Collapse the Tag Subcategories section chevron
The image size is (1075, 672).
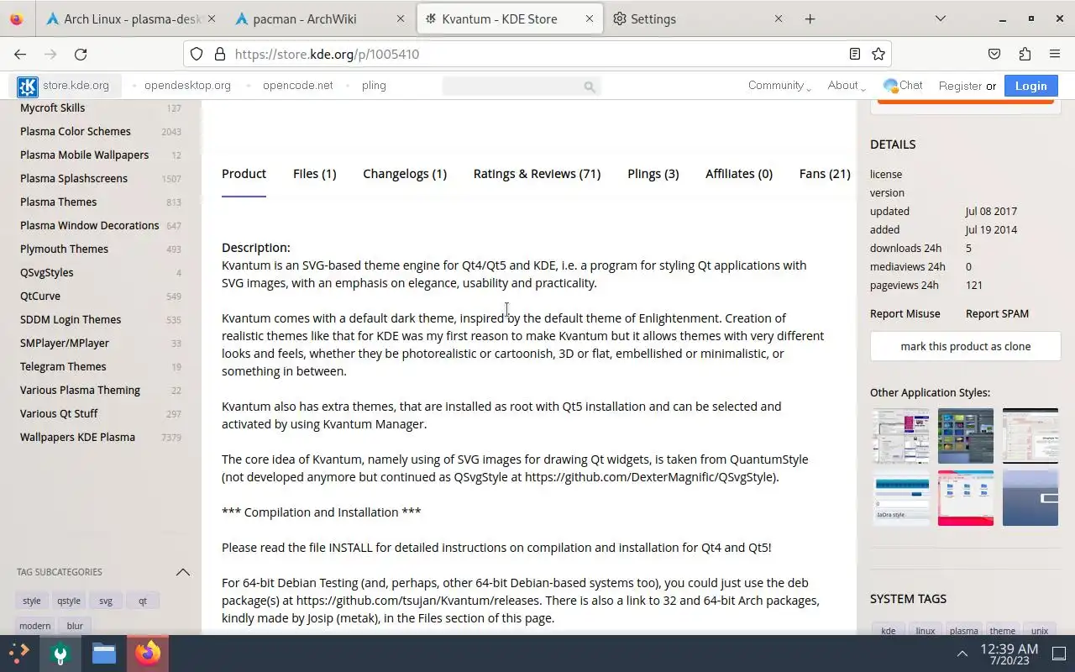[182, 572]
